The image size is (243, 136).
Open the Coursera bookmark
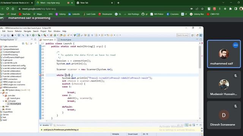click(172, 14)
